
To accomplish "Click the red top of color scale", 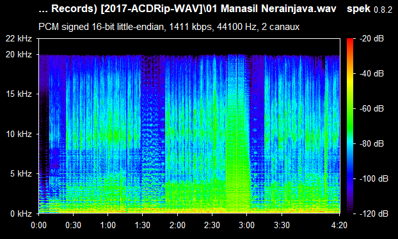I will [350, 40].
